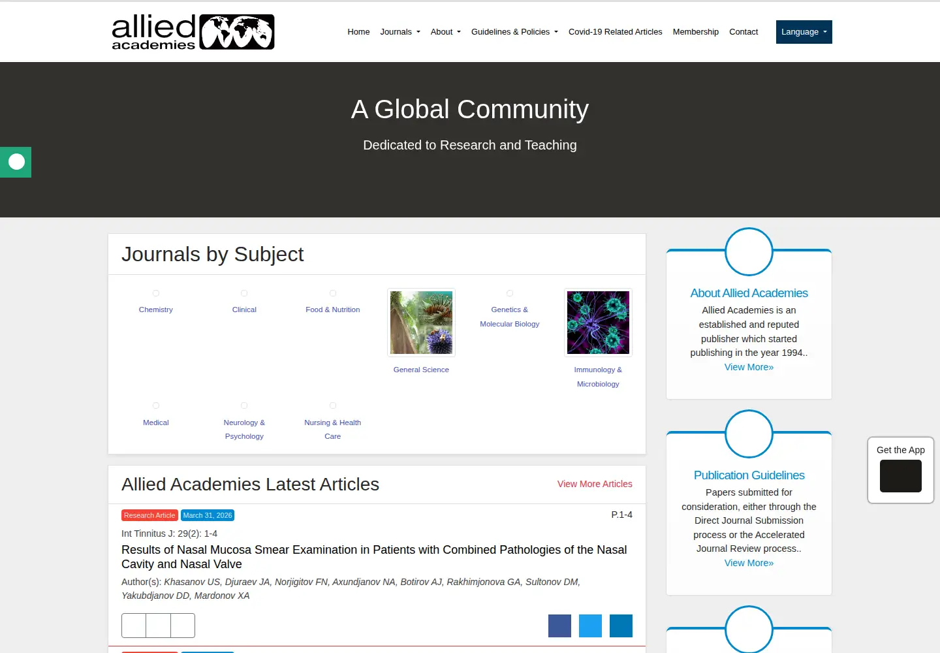
Task: Click the text "Int Tinnitus J: 29(2): 1-4"
Action: tap(169, 534)
